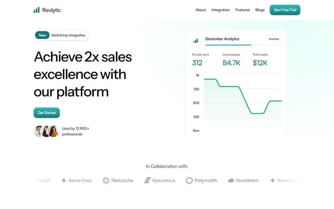
Task: Click the Polymath circle icon
Action: pos(189,180)
